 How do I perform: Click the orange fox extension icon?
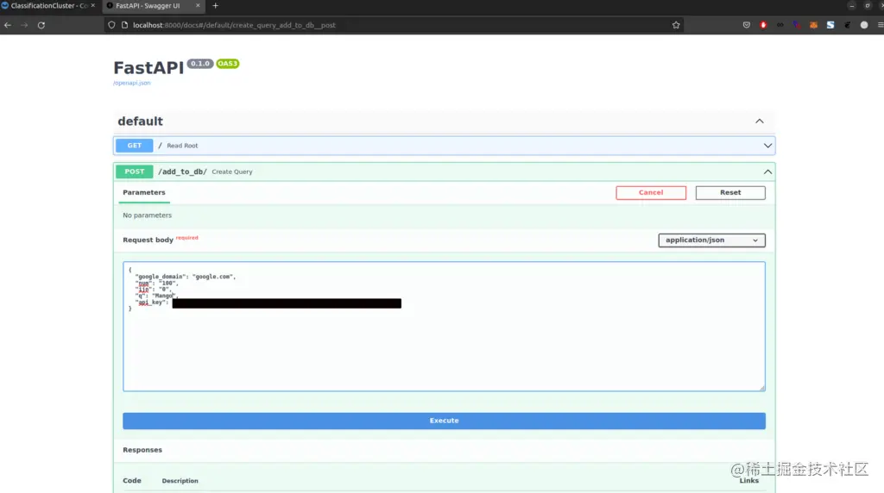coord(813,25)
